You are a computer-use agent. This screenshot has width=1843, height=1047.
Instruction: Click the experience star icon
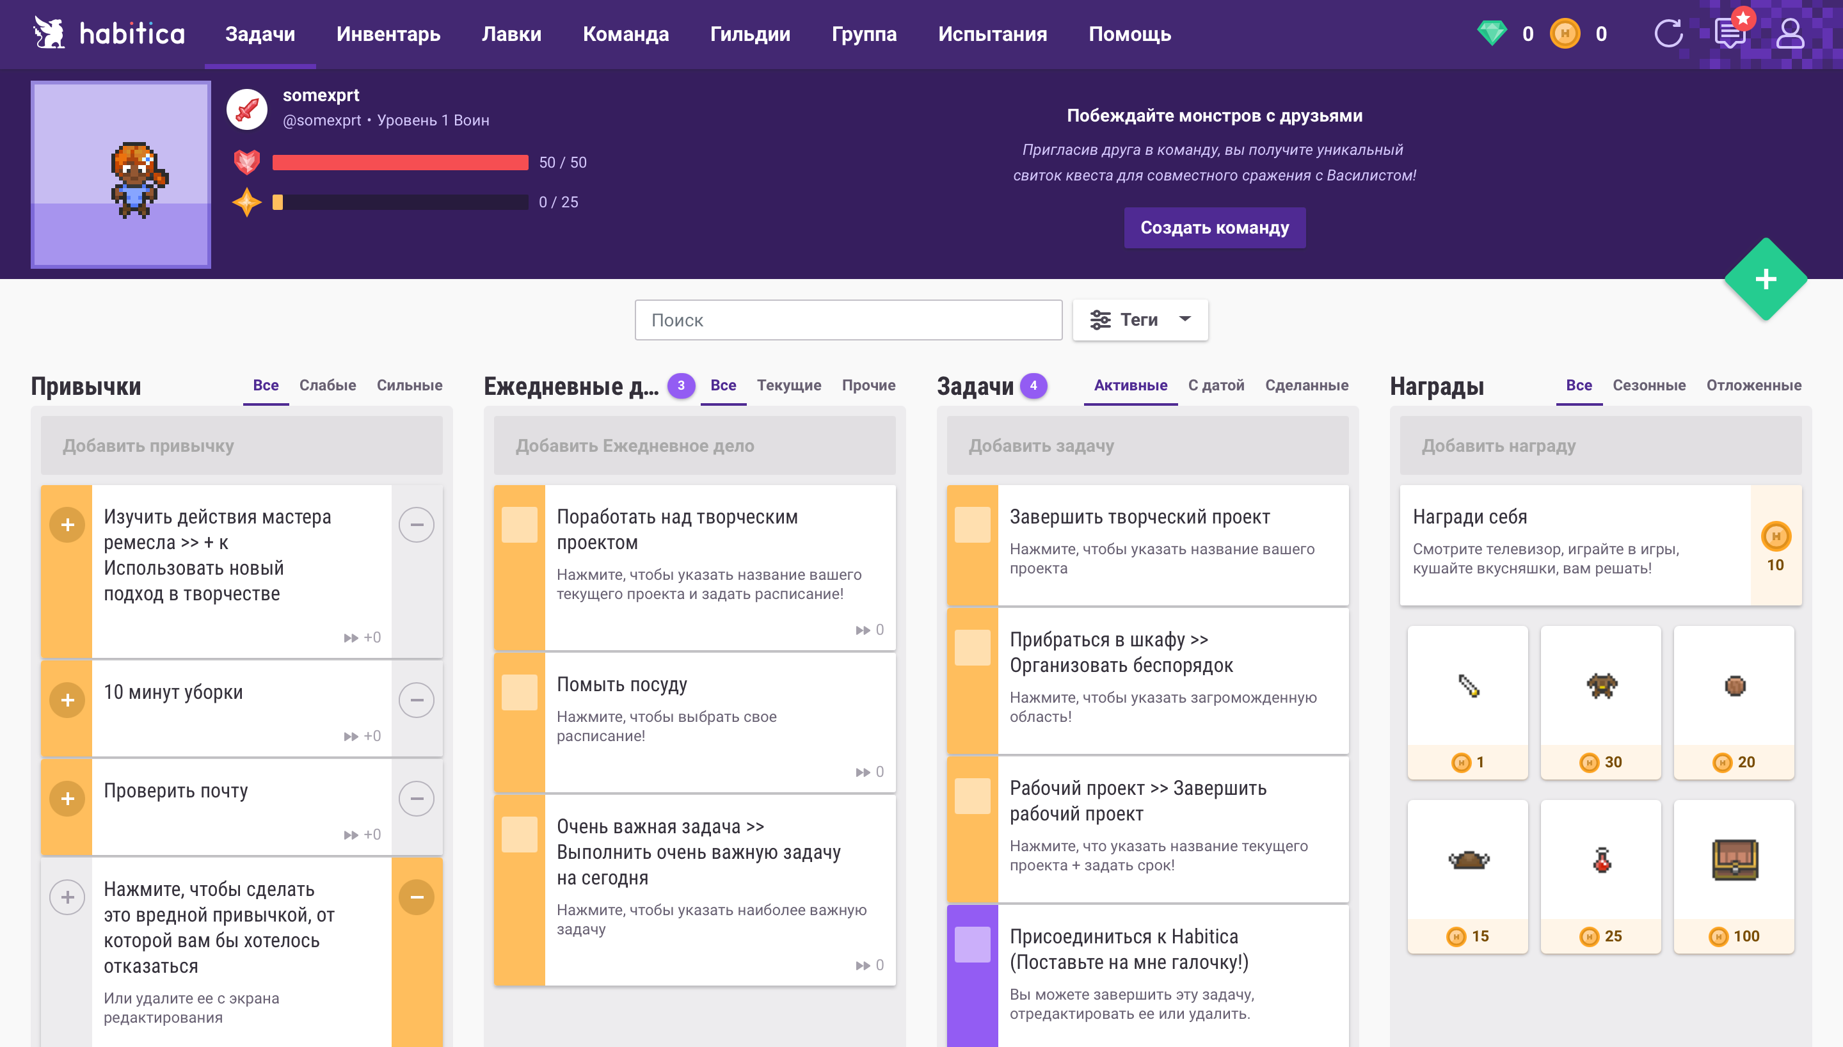coord(246,202)
